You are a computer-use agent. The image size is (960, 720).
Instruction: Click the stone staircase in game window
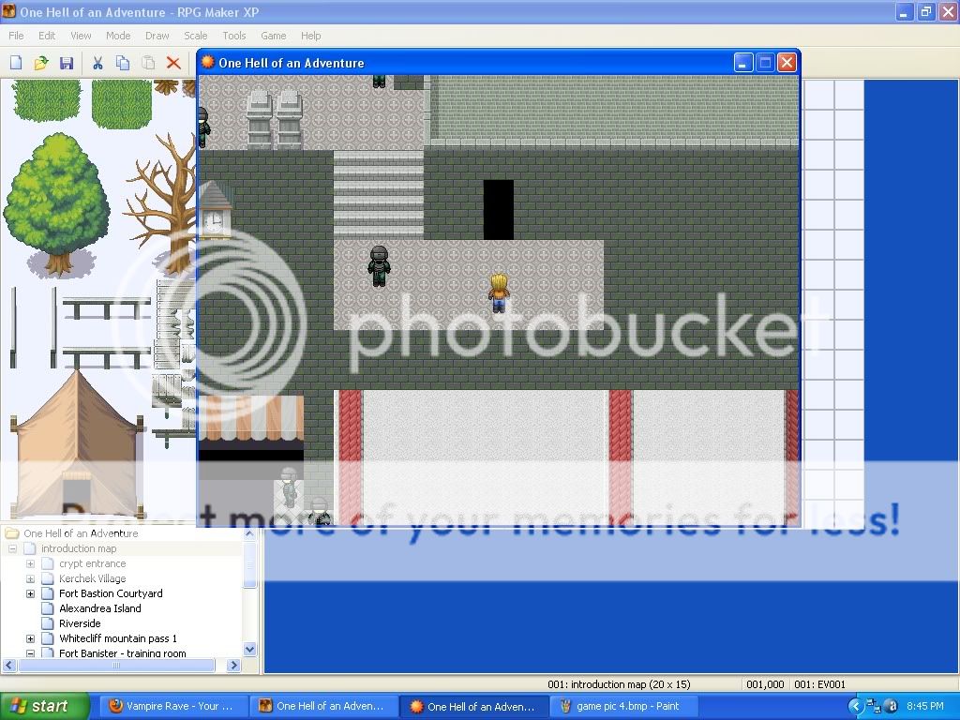[x=379, y=195]
